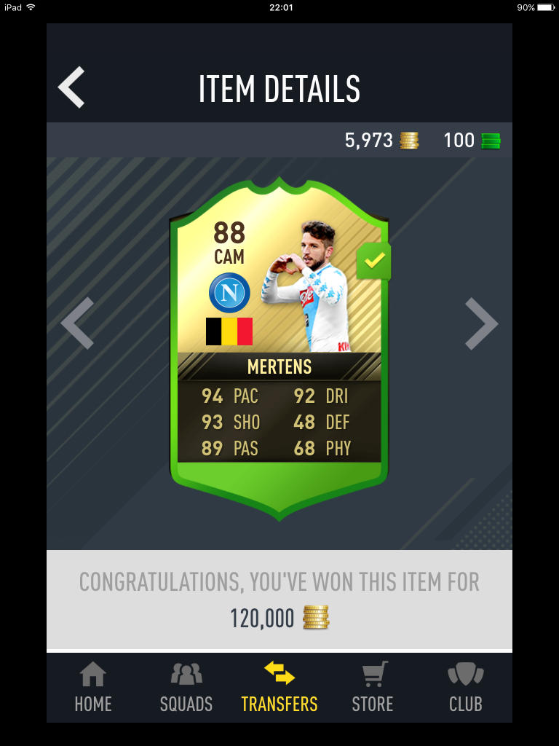Tap the gold coins balance icon

409,141
